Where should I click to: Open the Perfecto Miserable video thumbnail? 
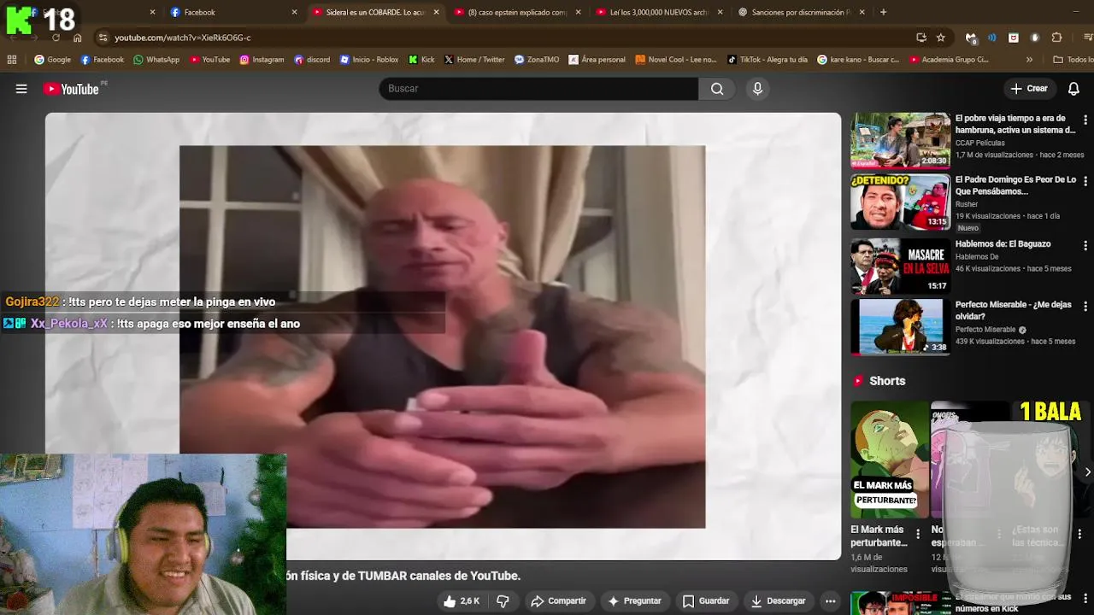coord(900,326)
